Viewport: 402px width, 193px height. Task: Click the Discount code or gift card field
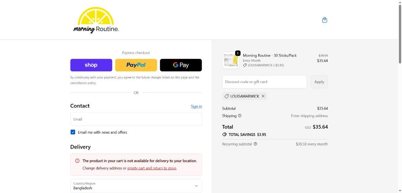264,82
